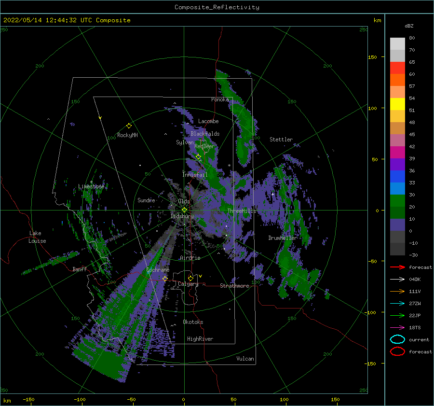Click the 'current' legend label
Screen dimensions: 434x406
coord(419,340)
